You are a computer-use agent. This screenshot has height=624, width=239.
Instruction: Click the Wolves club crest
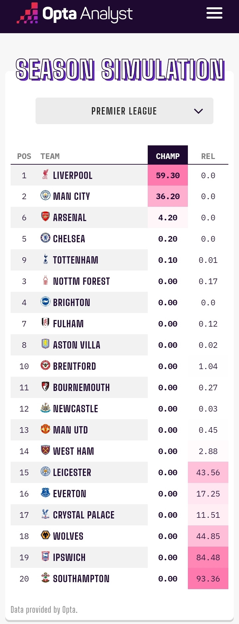[x=45, y=535]
